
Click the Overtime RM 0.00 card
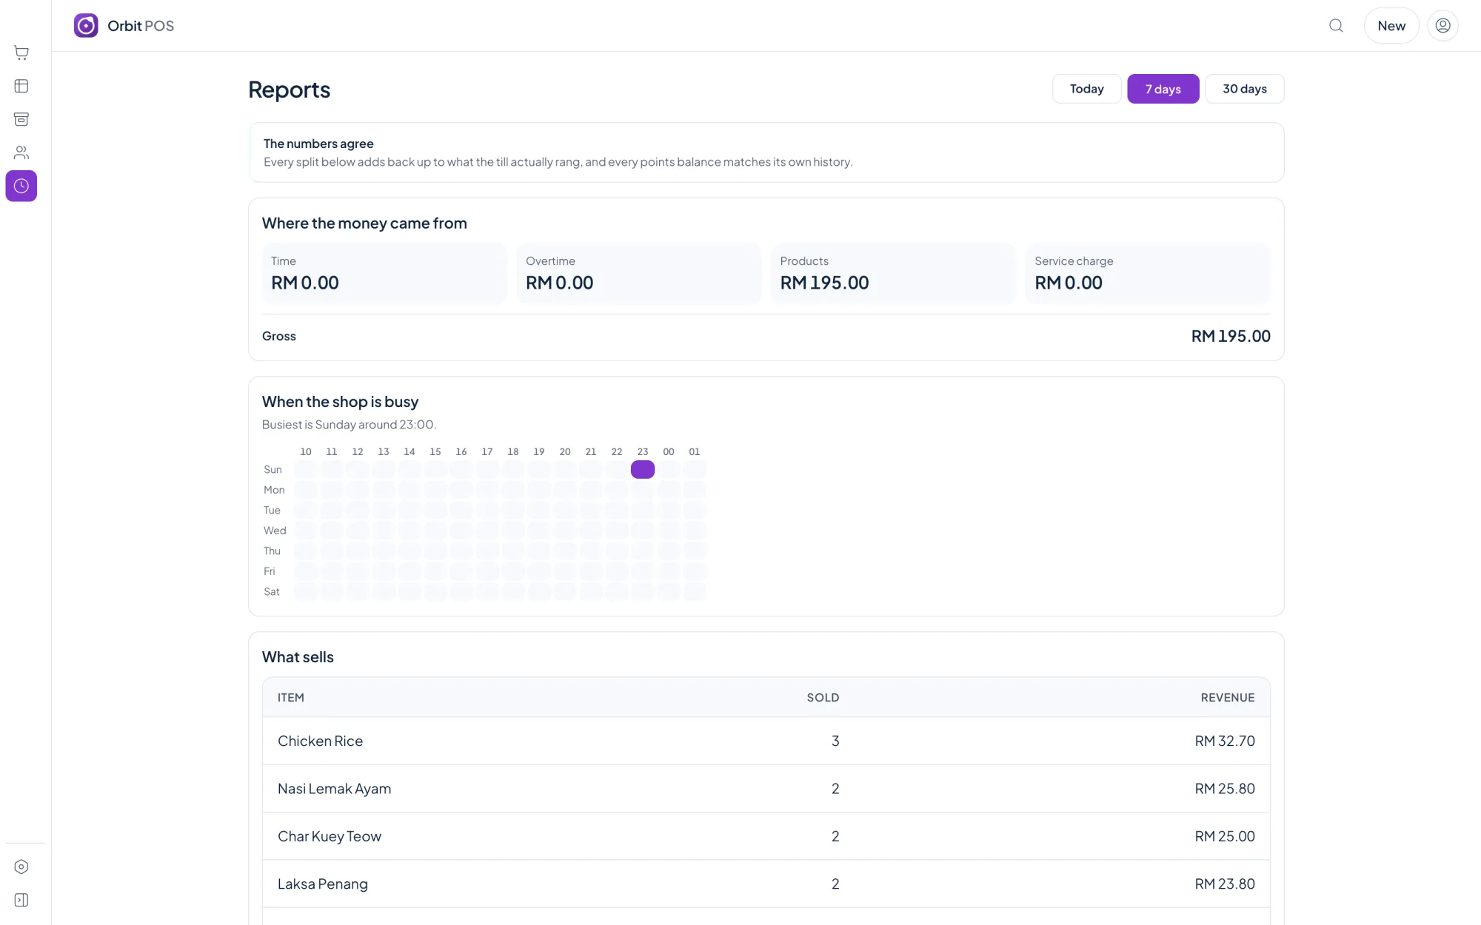[x=638, y=273]
